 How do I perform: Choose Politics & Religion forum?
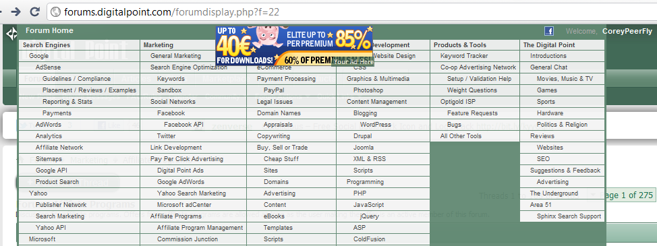coord(563,124)
